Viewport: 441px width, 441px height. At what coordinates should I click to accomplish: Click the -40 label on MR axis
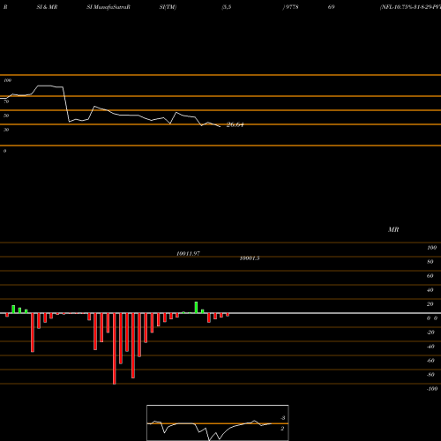tap(430, 347)
